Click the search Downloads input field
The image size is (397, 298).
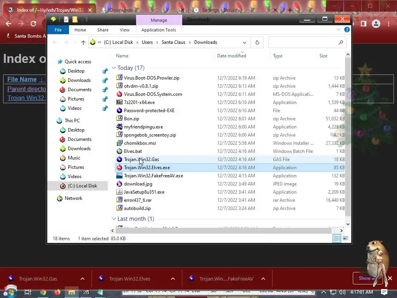pyautogui.click(x=307, y=42)
